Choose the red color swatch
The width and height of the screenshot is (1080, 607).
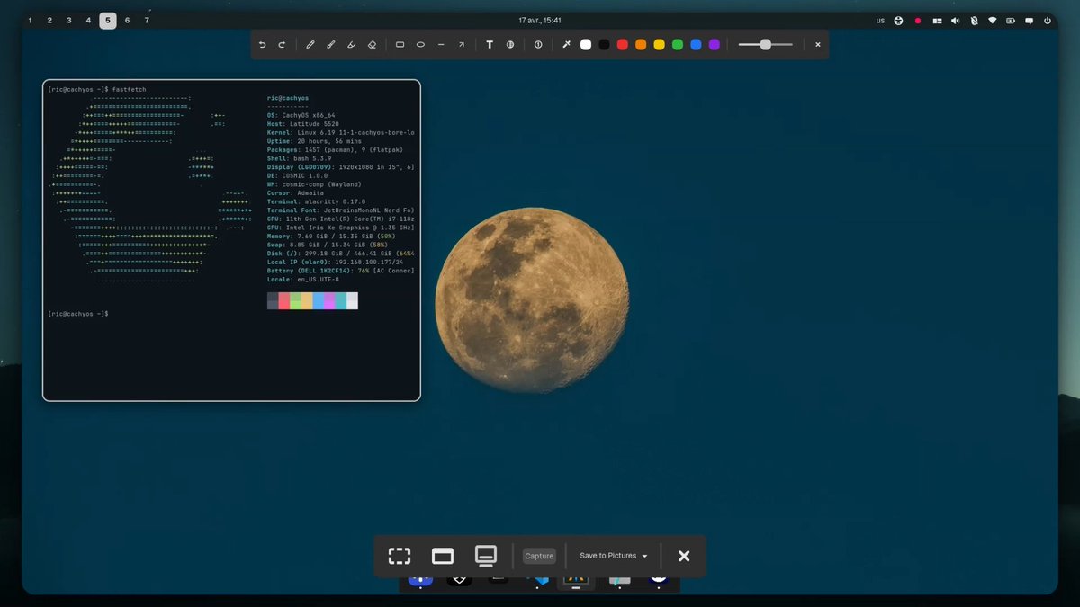[x=623, y=44]
